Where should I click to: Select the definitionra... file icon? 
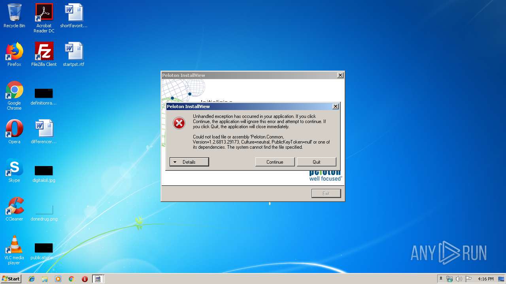click(x=43, y=97)
